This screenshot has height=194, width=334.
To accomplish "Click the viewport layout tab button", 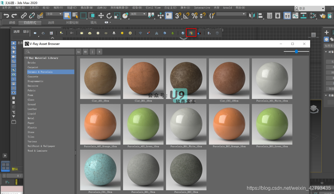I will 6,166.
